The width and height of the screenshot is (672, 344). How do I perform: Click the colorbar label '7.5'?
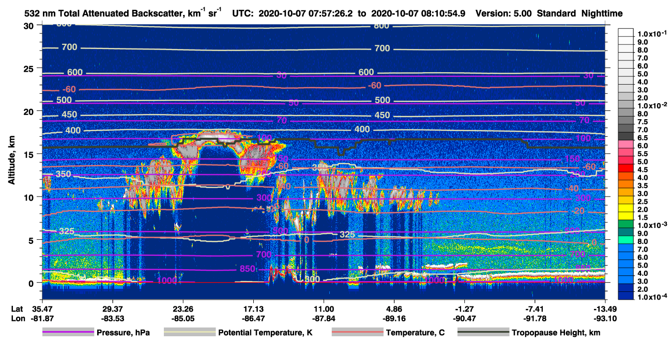642,122
